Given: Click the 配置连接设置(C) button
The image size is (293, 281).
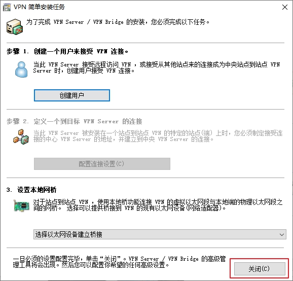Looking at the screenshot, I should tap(102, 164).
